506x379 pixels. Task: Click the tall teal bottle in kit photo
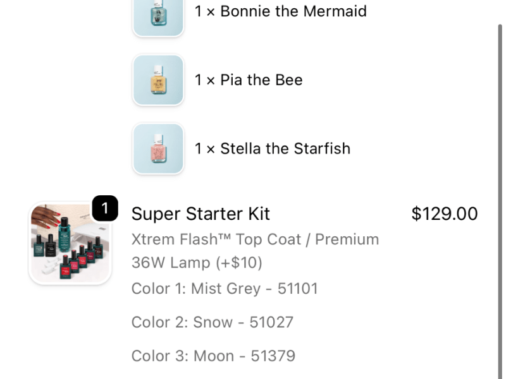click(63, 234)
